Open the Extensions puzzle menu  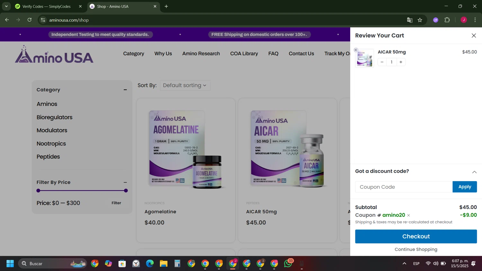point(447,20)
